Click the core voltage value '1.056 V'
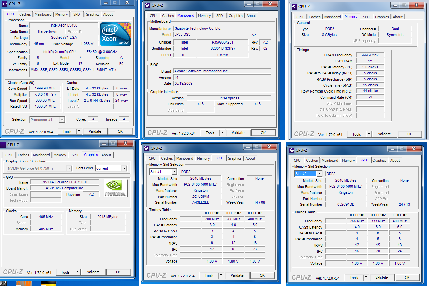Screen dimensions: 431x286 point(87,44)
